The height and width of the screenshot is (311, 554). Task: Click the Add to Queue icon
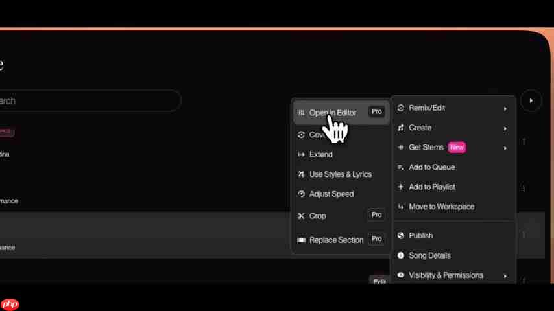(x=401, y=167)
